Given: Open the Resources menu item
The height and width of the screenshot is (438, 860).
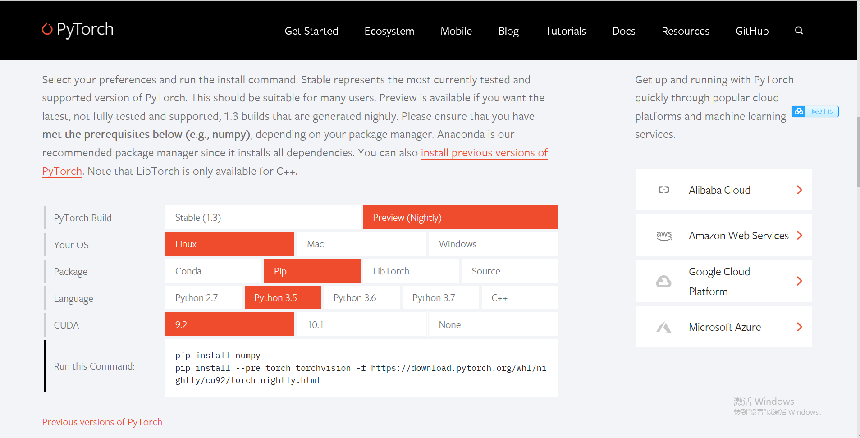Looking at the screenshot, I should tap(686, 31).
